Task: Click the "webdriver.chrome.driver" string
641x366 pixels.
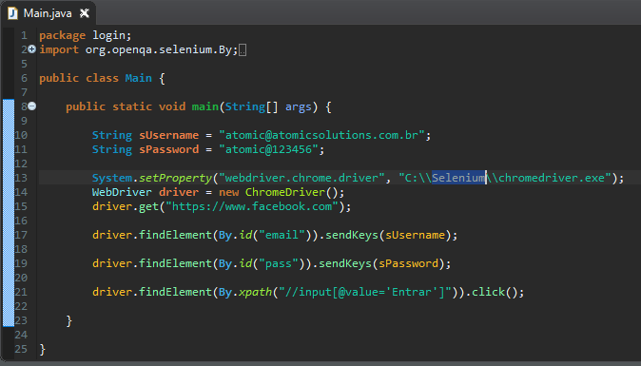Action: pyautogui.click(x=301, y=178)
